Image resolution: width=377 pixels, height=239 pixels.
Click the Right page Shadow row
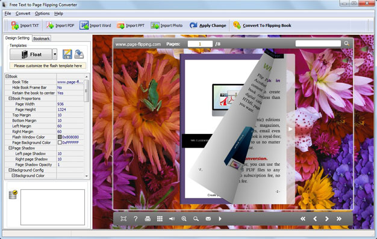tap(44, 159)
